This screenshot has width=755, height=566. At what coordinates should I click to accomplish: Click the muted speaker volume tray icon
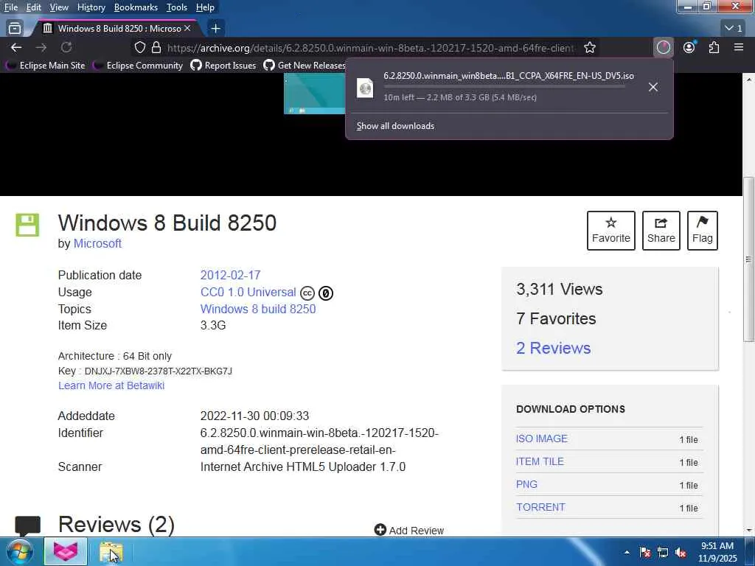click(681, 553)
